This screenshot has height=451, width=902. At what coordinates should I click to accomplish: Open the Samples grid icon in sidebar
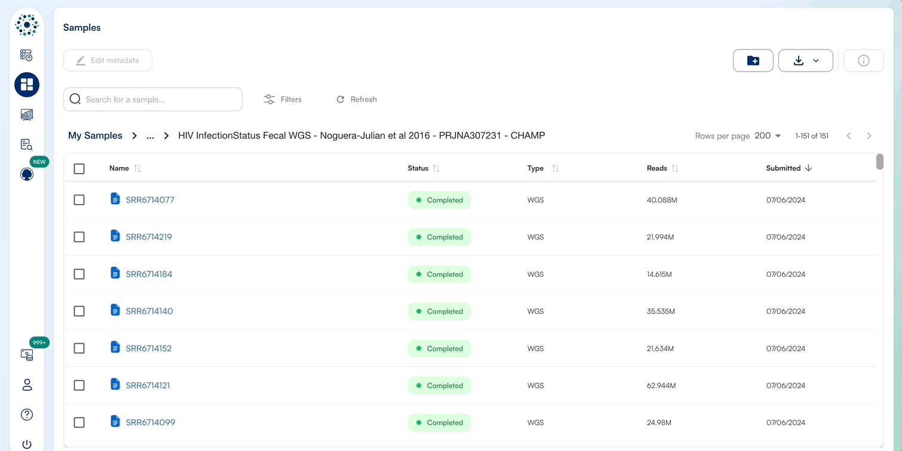[26, 85]
